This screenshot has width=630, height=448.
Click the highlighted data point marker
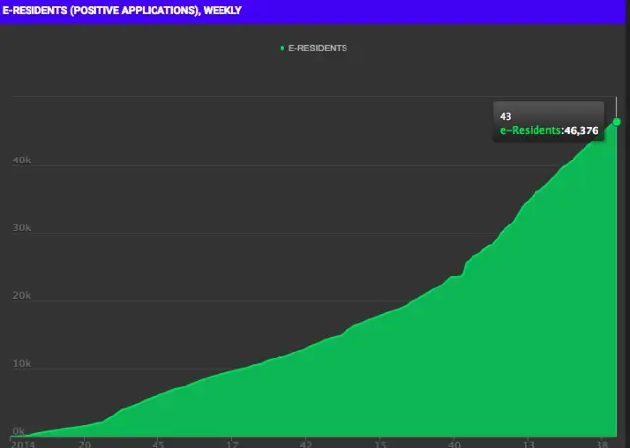point(617,122)
